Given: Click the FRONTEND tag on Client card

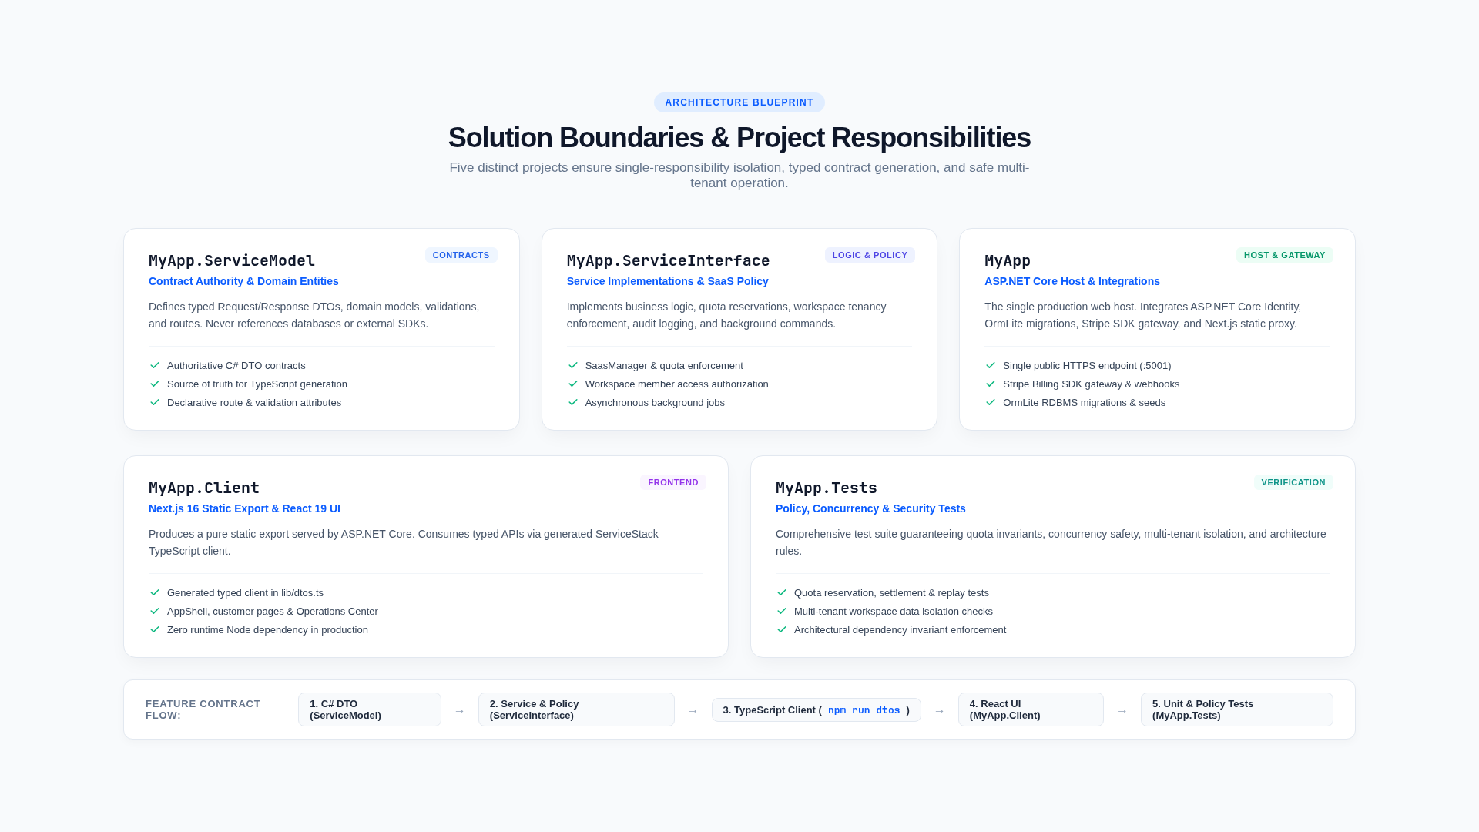Looking at the screenshot, I should point(672,482).
